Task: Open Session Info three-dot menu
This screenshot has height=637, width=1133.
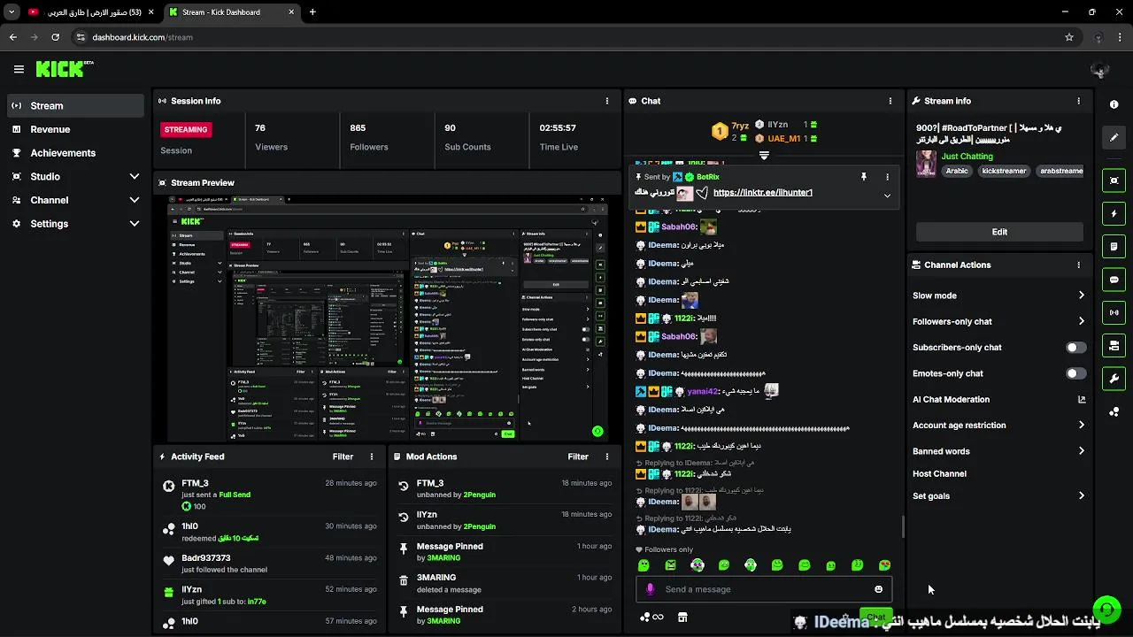Action: click(607, 101)
